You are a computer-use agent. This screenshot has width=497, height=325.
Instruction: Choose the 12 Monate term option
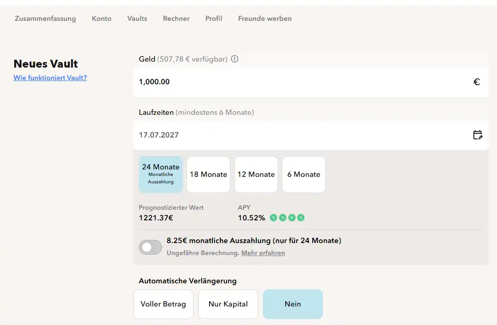[256, 174]
